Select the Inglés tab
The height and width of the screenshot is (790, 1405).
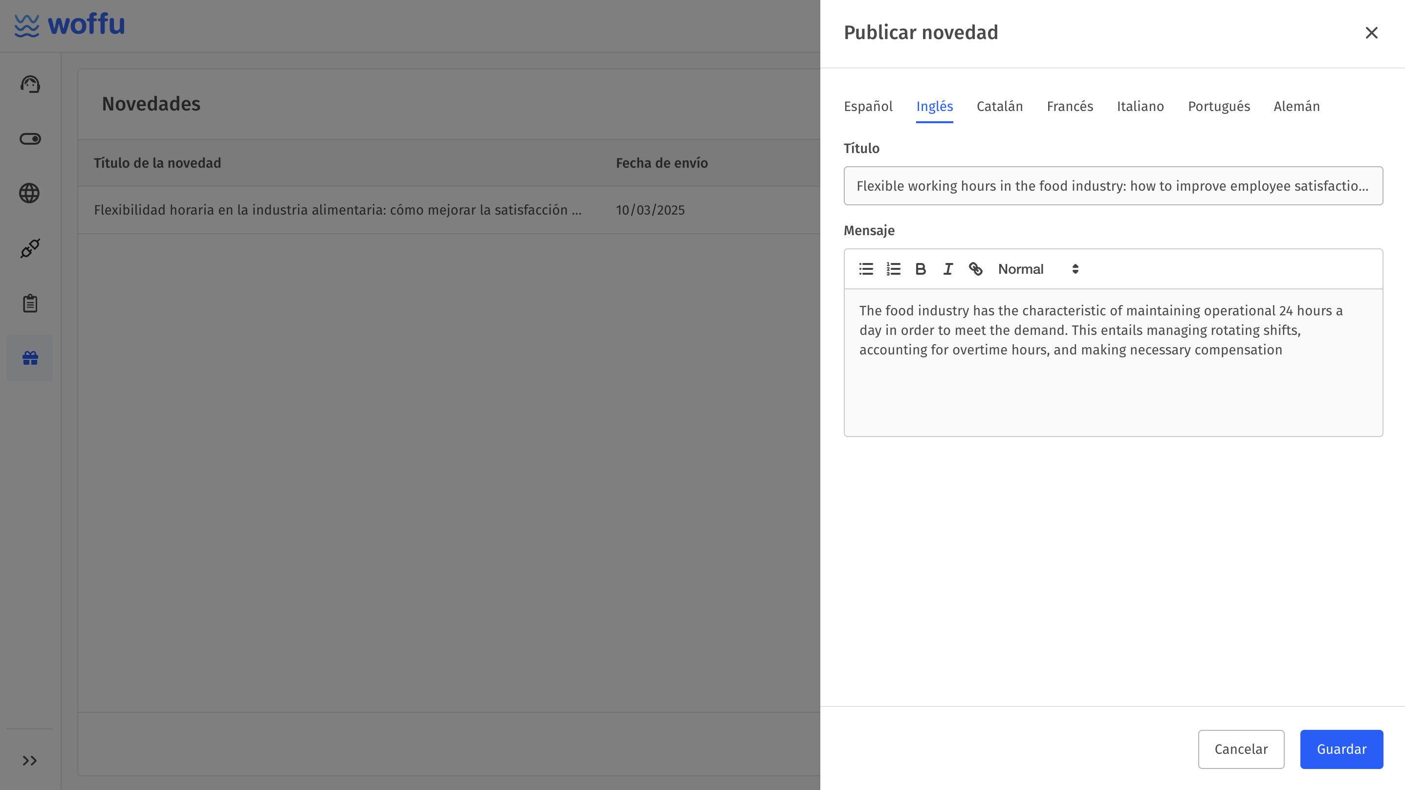(935, 107)
